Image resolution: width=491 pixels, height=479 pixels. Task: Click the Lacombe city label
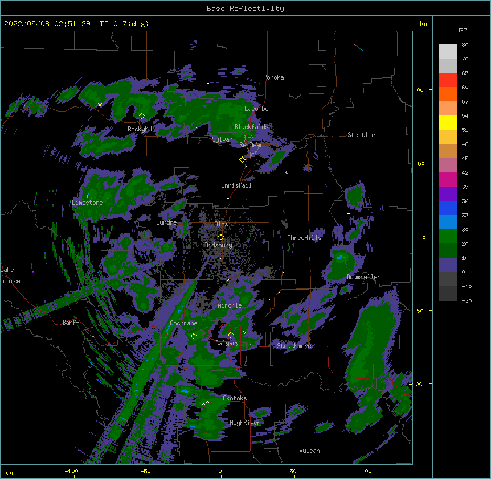[256, 109]
